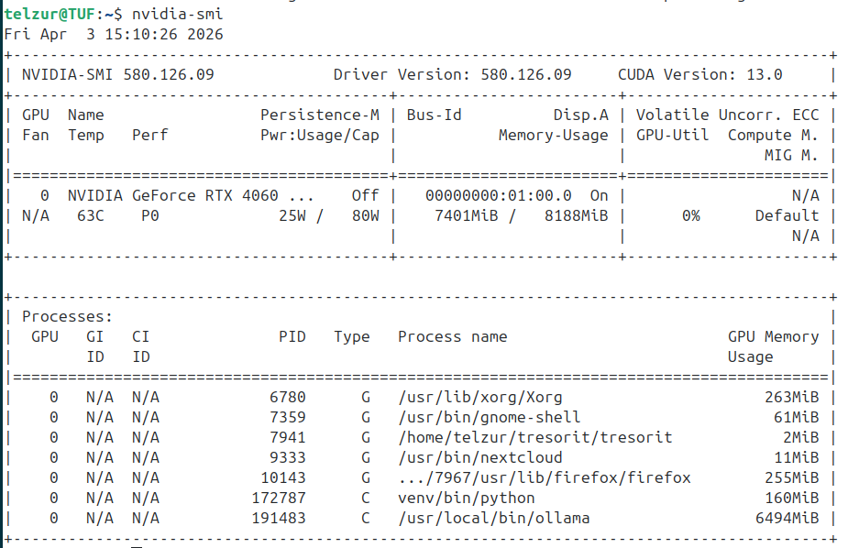Click the /usr/local/bin/ollama process name
Image resolution: width=848 pixels, height=548 pixels.
493,518
